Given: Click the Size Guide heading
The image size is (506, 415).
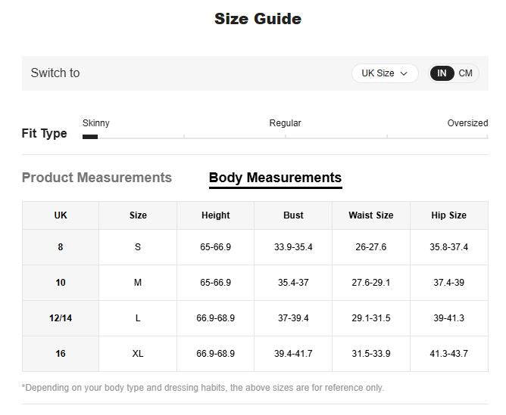Looking at the screenshot, I should coord(258,19).
